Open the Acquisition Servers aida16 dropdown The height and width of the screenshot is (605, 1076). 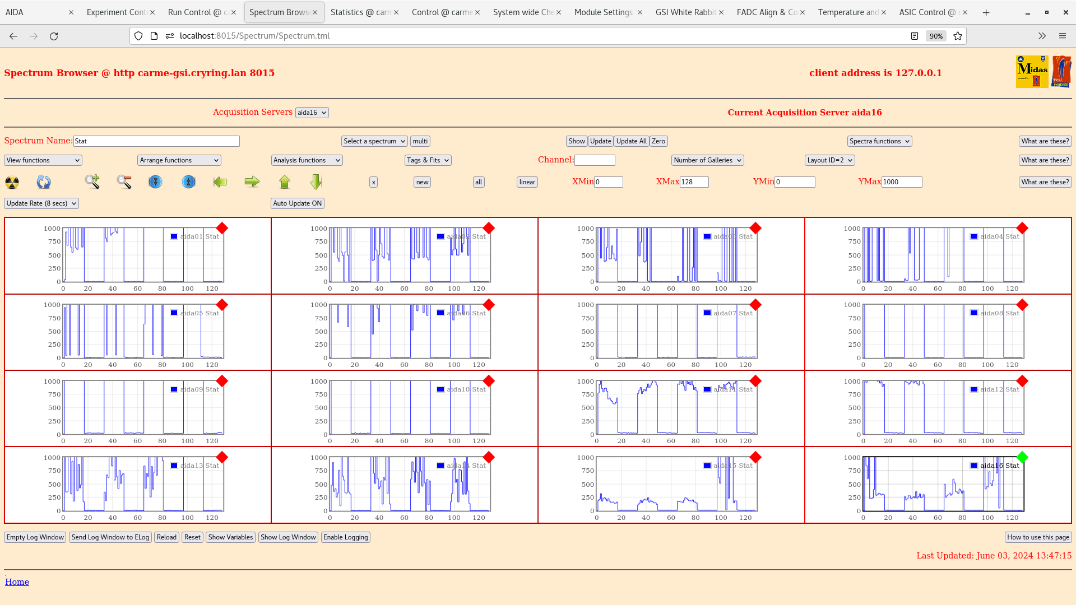pos(312,113)
